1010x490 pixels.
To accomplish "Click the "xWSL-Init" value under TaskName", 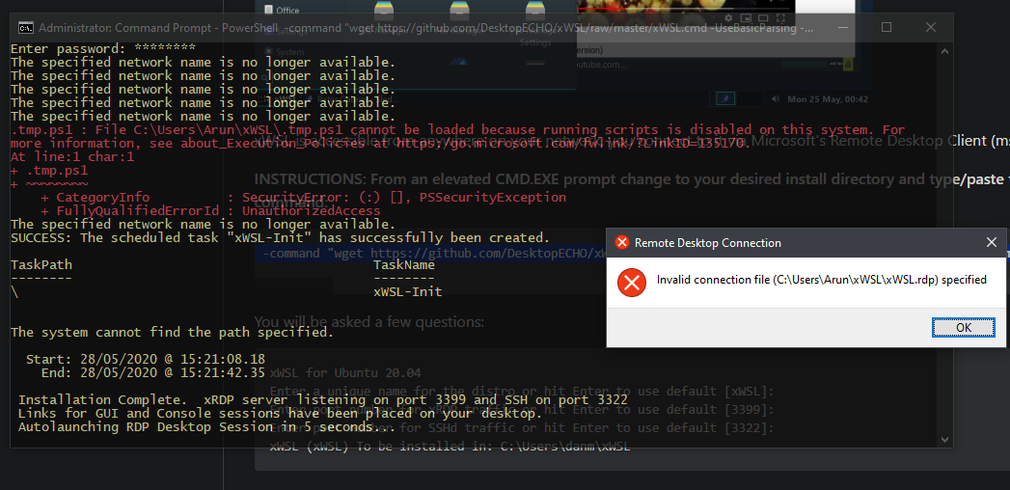I will [x=408, y=291].
